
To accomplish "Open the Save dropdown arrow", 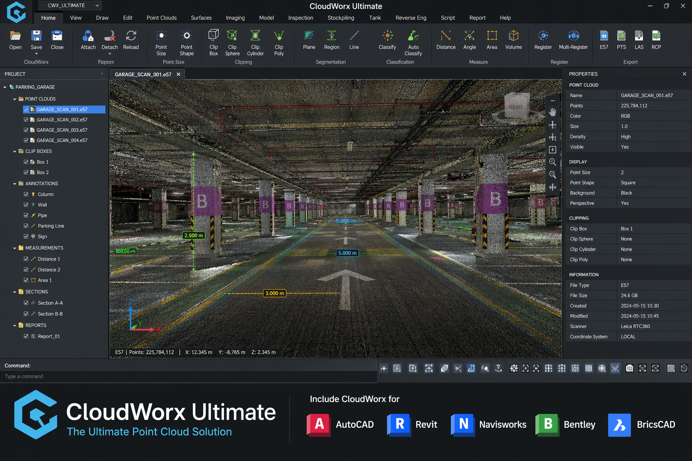I will pyautogui.click(x=36, y=54).
